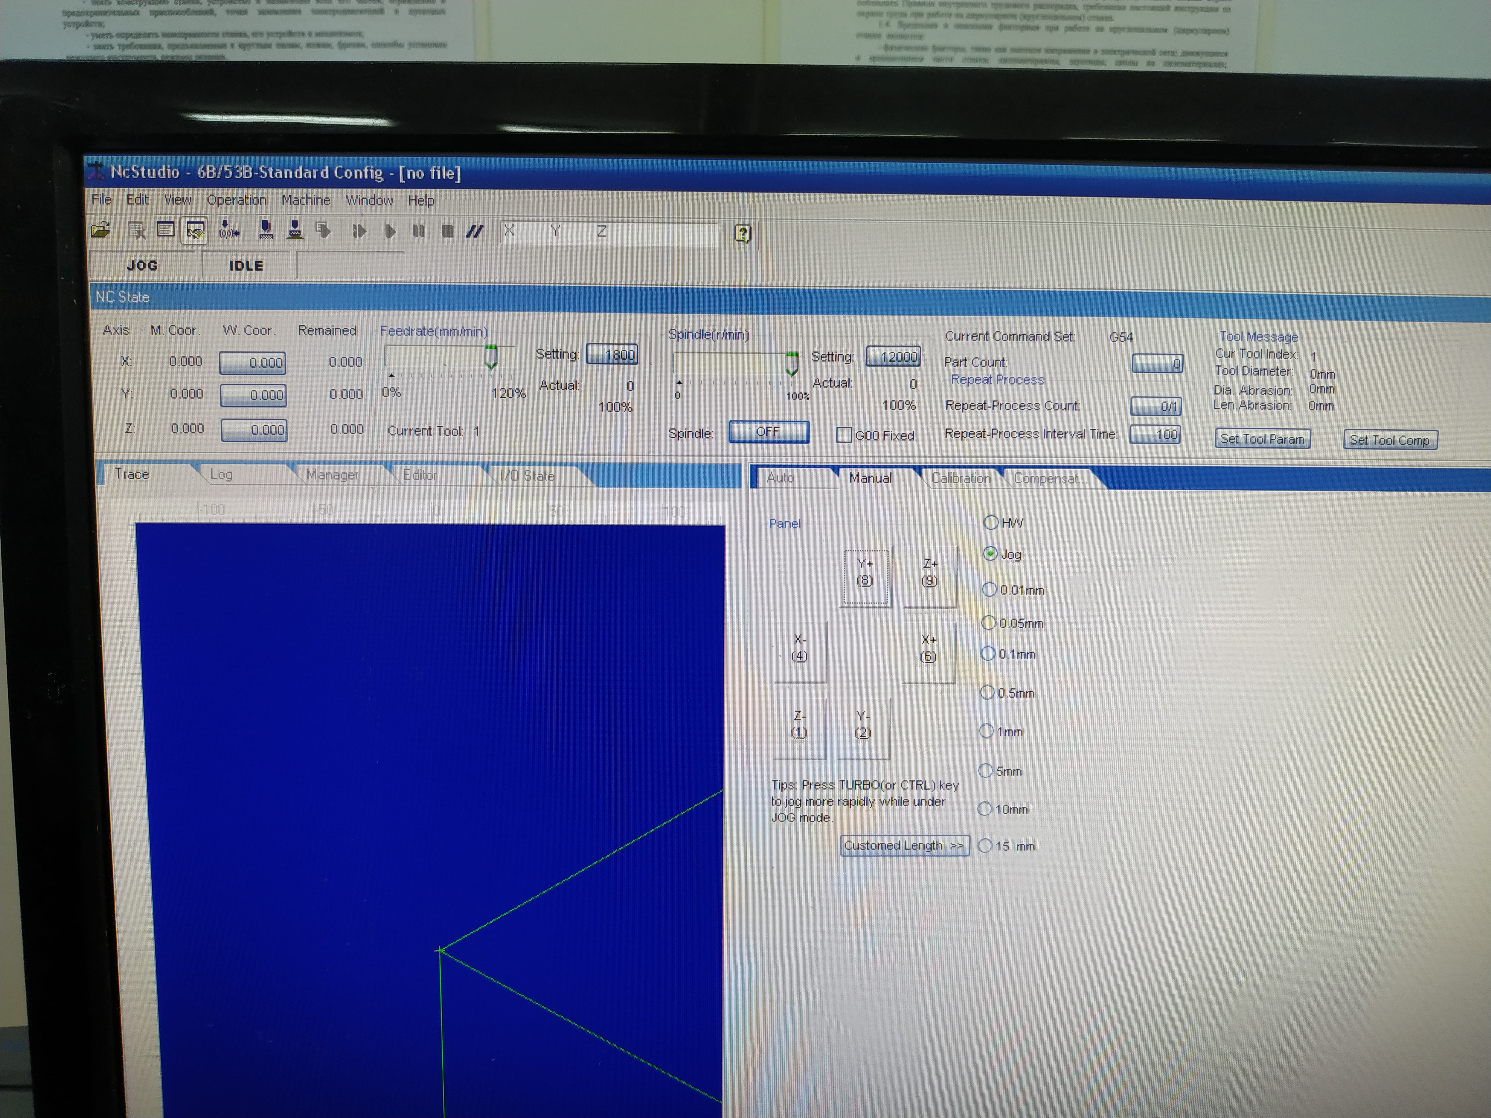Switch to the I/O State tab
The height and width of the screenshot is (1118, 1491).
[x=527, y=476]
